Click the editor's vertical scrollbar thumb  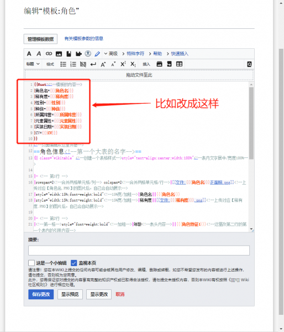[251, 123]
